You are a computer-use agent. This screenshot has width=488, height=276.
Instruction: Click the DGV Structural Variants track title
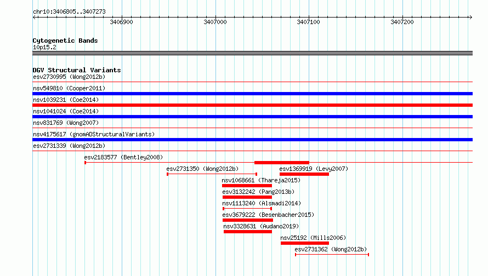[77, 70]
